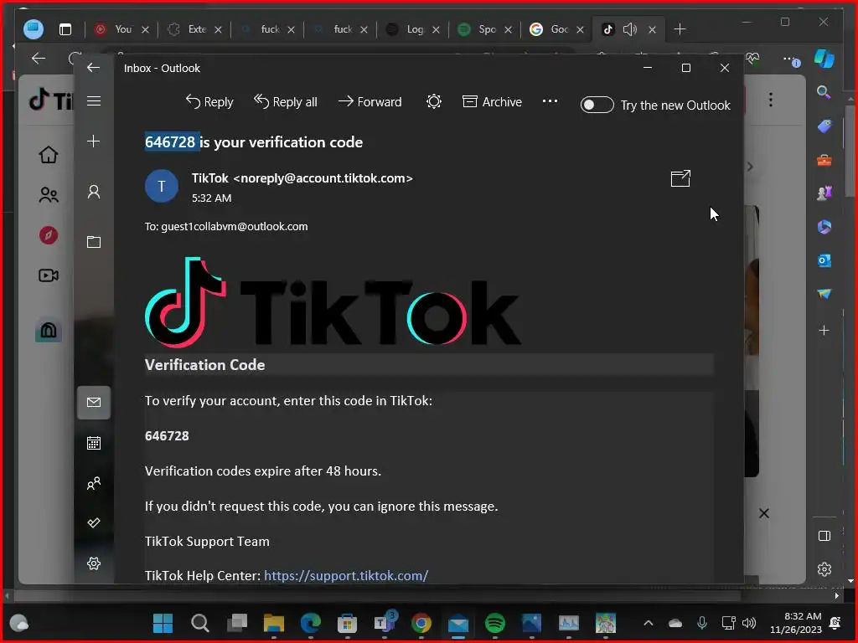Select the 646728 code in email body
The image size is (858, 643).
coord(167,435)
